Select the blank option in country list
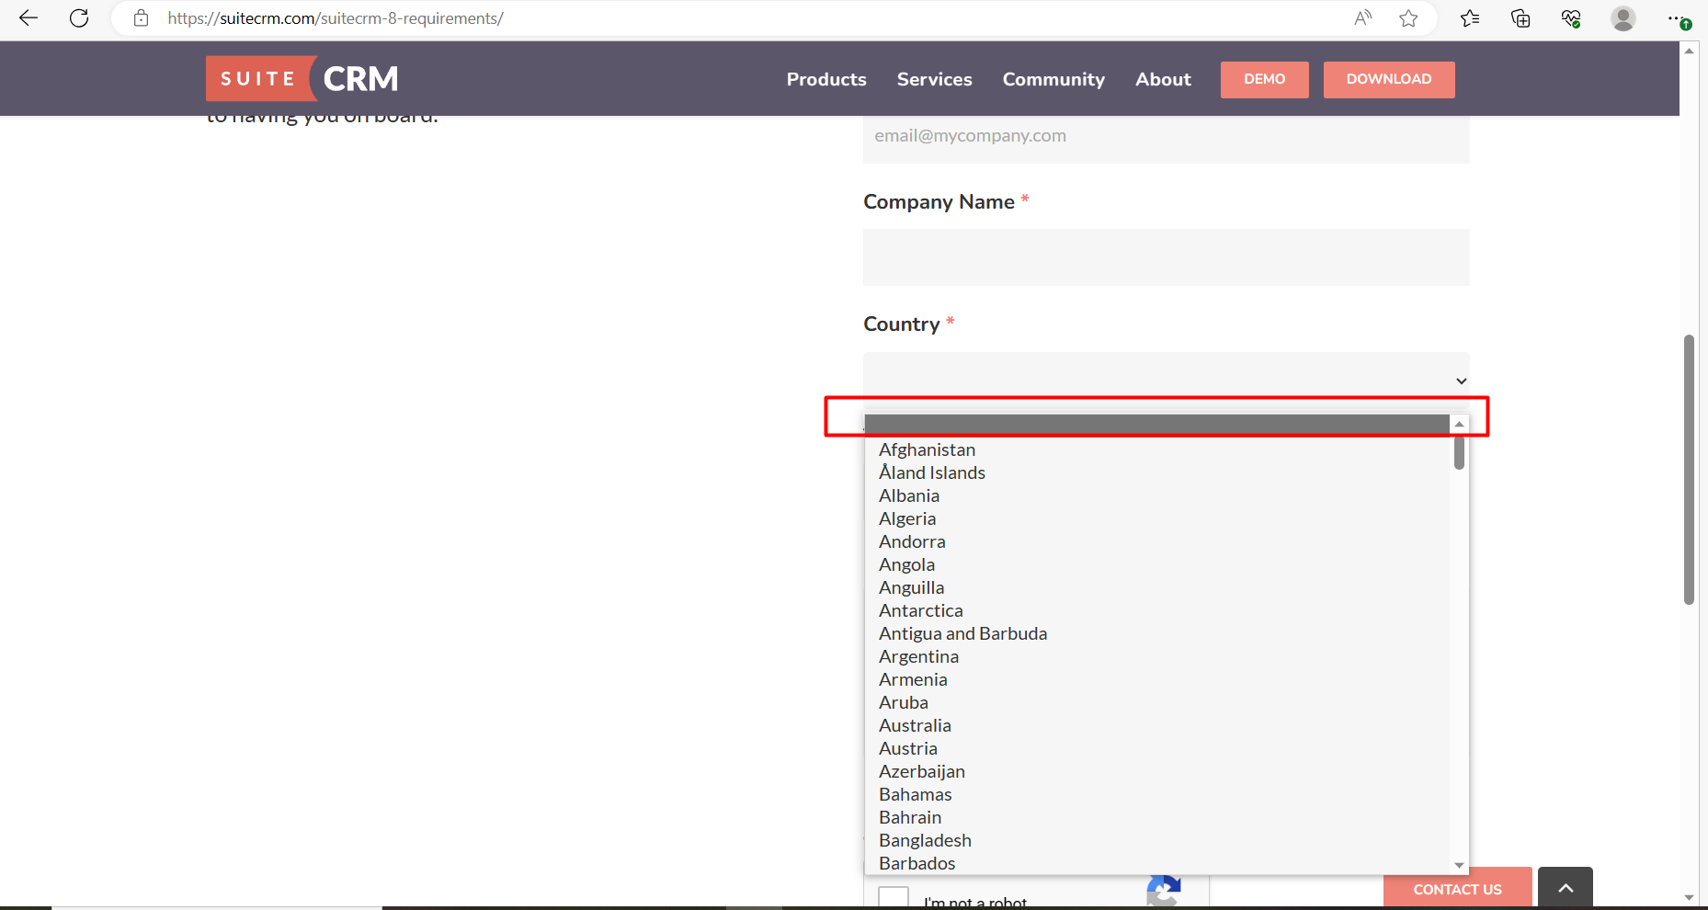Image resolution: width=1708 pixels, height=910 pixels. [1156, 424]
